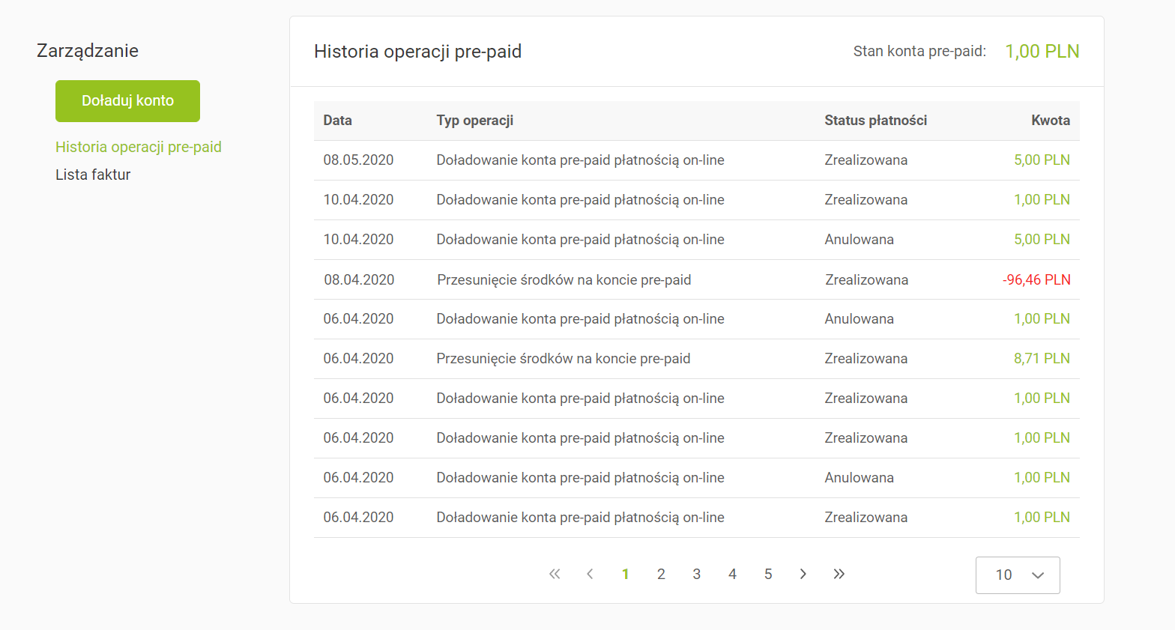Image resolution: width=1175 pixels, height=630 pixels.
Task: Open the rows-per-page dropdown showing 10
Action: [x=1018, y=575]
